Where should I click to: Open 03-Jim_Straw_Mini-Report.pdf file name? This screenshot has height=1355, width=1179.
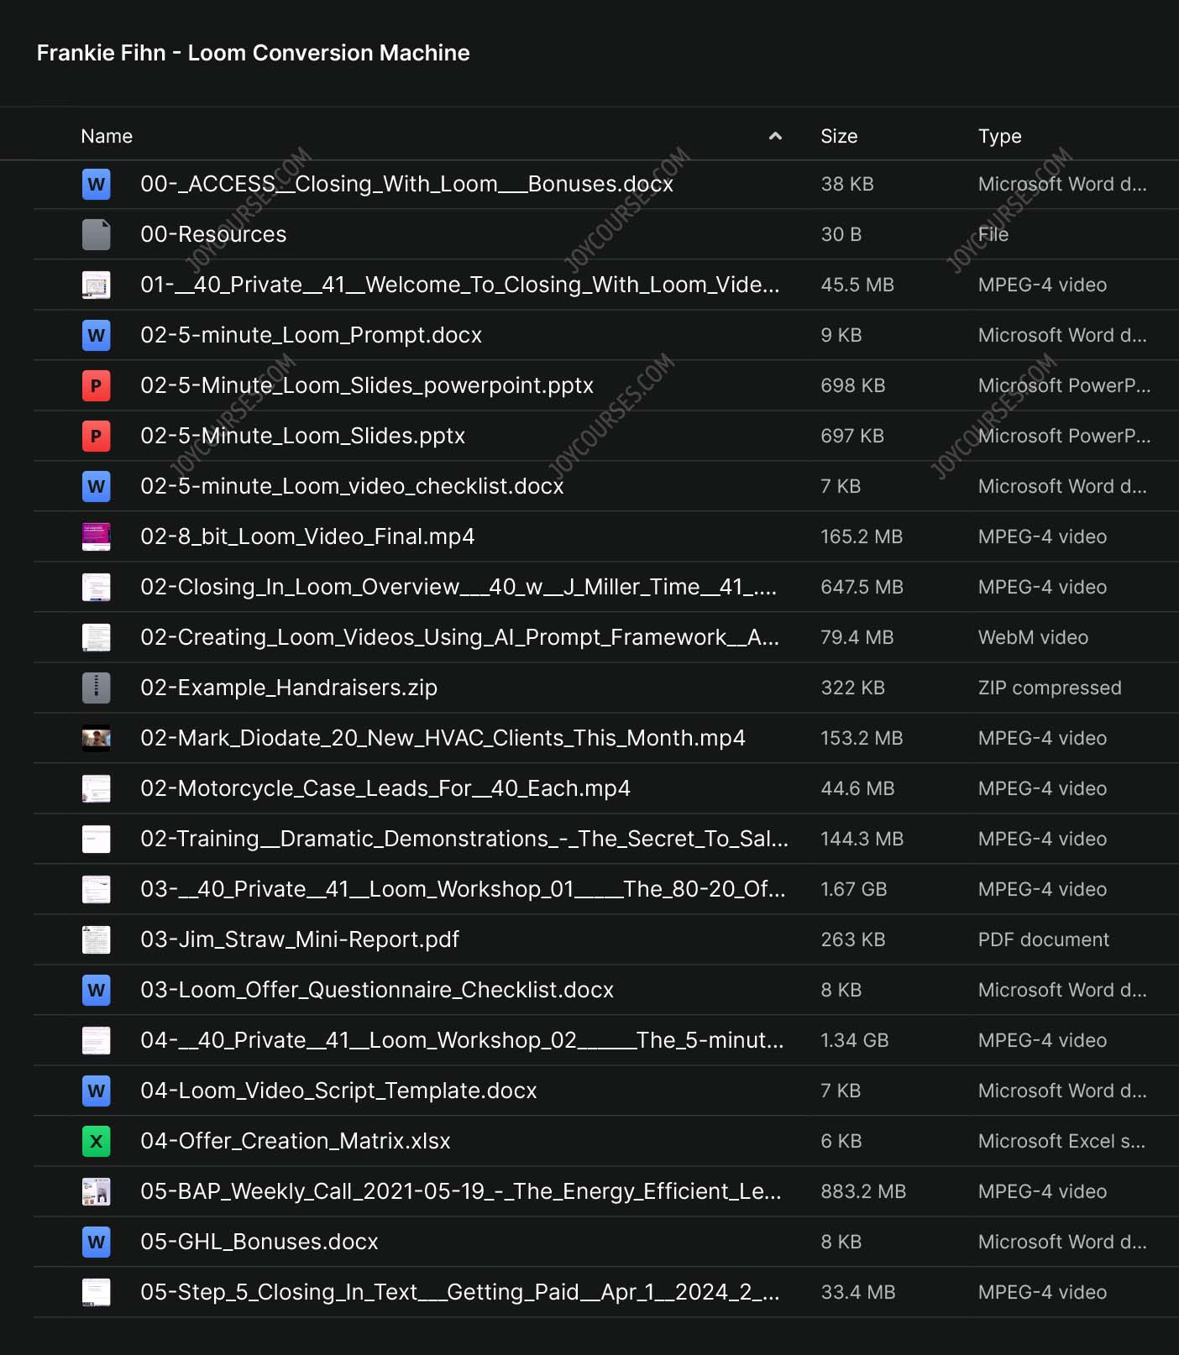pos(300,939)
